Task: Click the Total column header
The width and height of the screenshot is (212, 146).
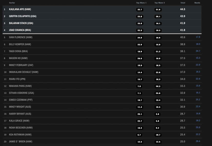Action: coord(183,3)
